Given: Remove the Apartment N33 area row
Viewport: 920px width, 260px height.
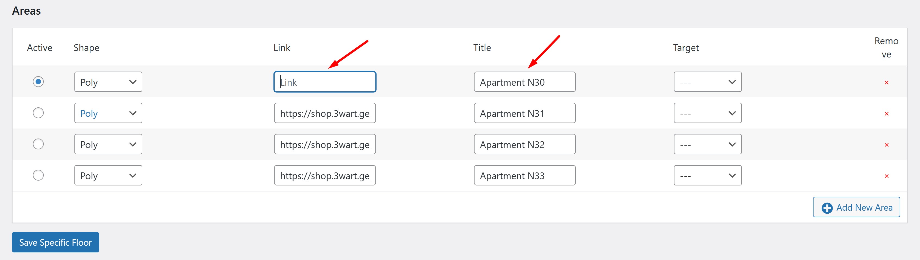Looking at the screenshot, I should click(x=887, y=176).
